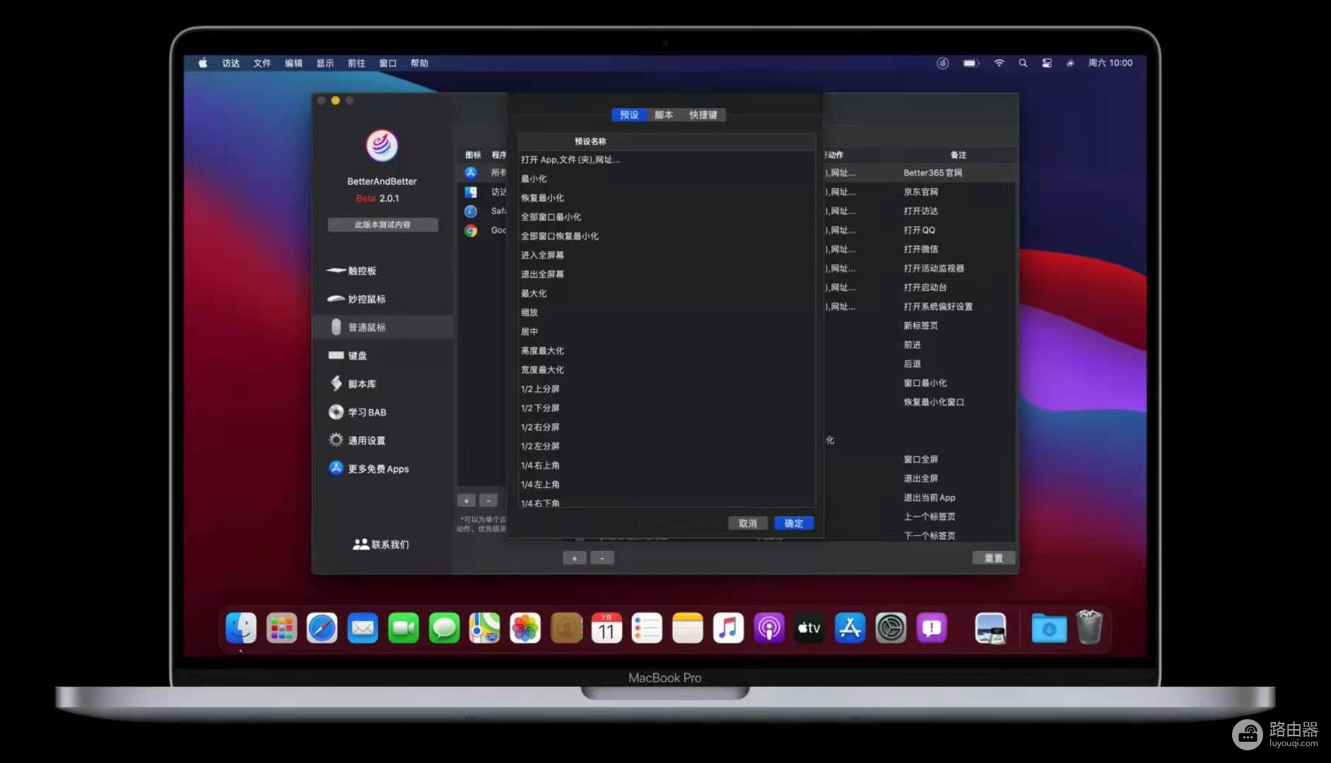Open the 窗口 menu
Viewport: 1331px width, 763px height.
[x=387, y=63]
